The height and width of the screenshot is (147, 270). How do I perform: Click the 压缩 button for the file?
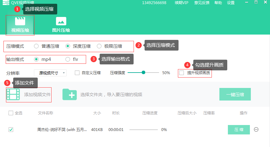(x=239, y=130)
